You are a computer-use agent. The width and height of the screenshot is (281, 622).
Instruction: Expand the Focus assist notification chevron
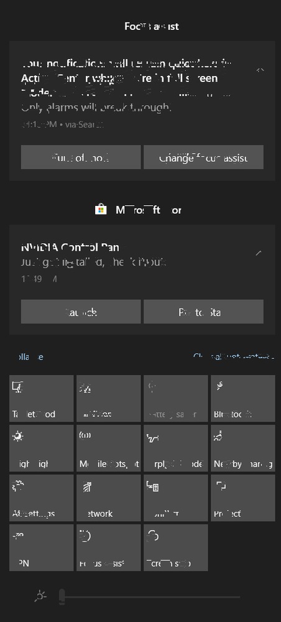260,70
